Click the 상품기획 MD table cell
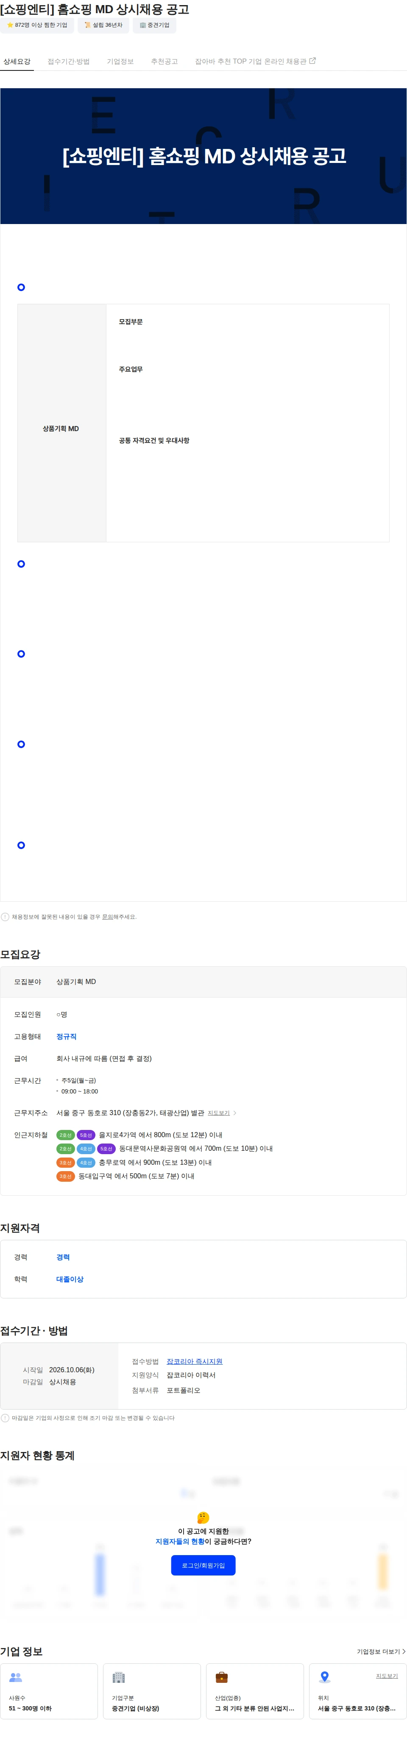407x1738 pixels. (61, 423)
